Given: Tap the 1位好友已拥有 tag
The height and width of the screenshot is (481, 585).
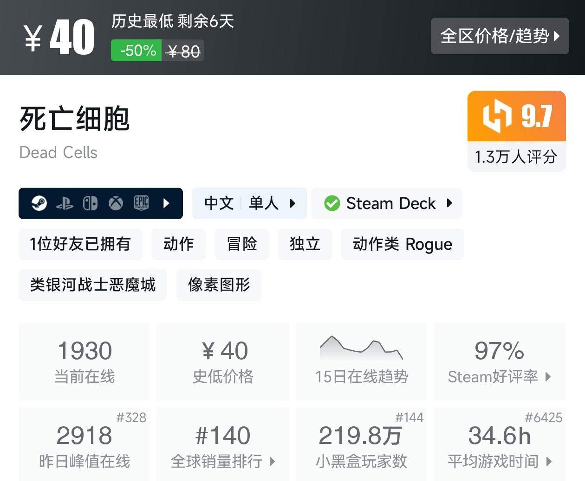Looking at the screenshot, I should pyautogui.click(x=80, y=244).
